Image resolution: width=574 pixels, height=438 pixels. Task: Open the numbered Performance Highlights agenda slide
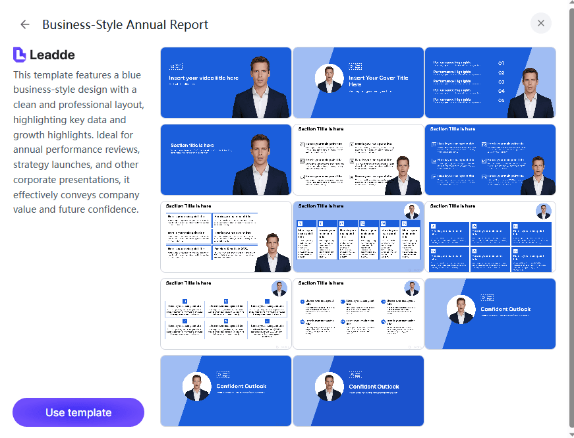(x=490, y=82)
